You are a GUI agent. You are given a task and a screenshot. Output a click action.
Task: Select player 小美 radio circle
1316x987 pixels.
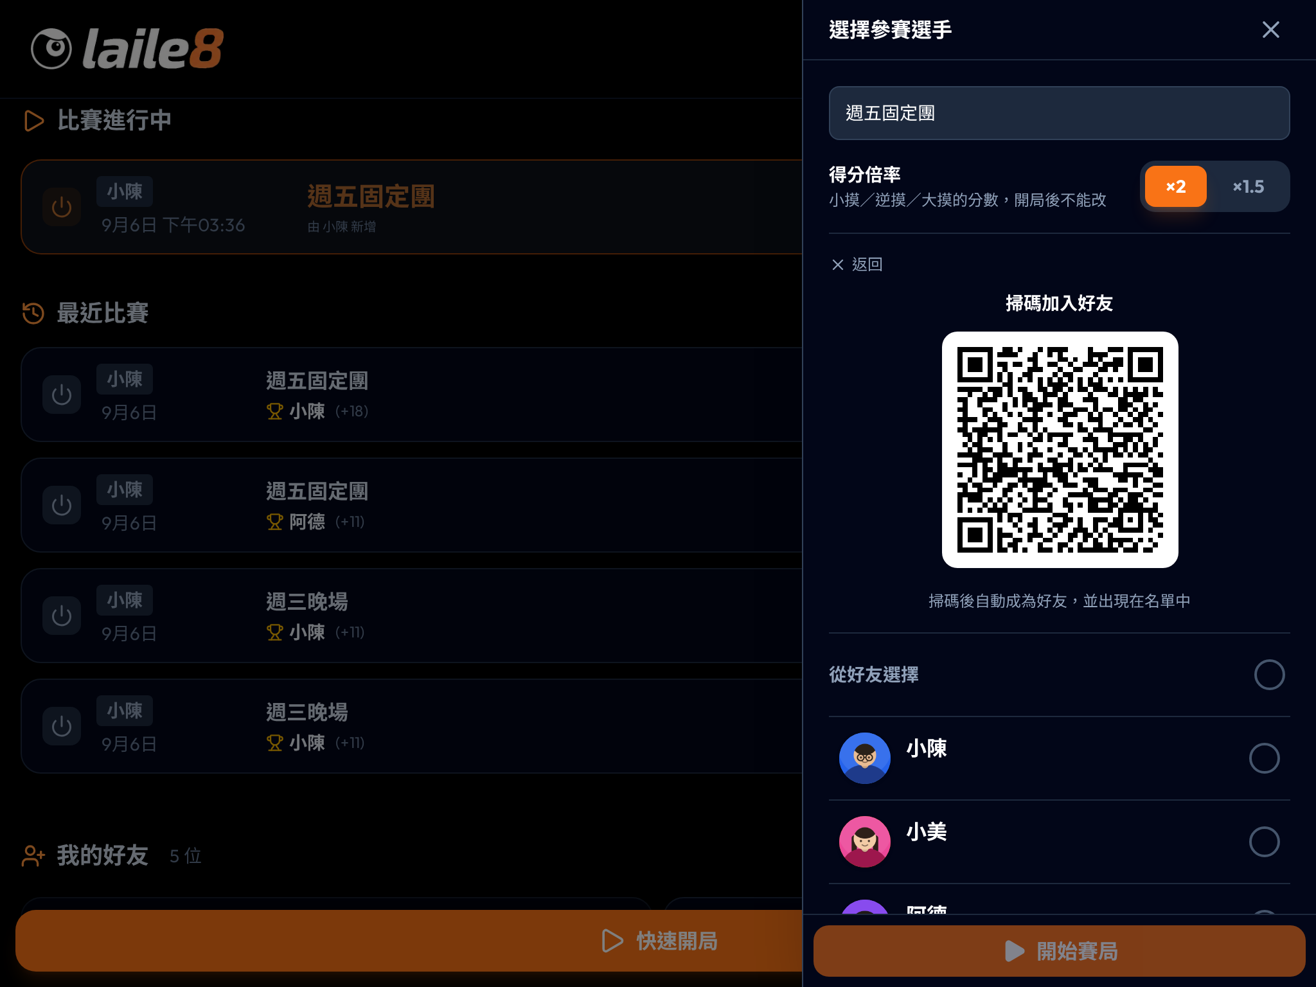click(1264, 842)
